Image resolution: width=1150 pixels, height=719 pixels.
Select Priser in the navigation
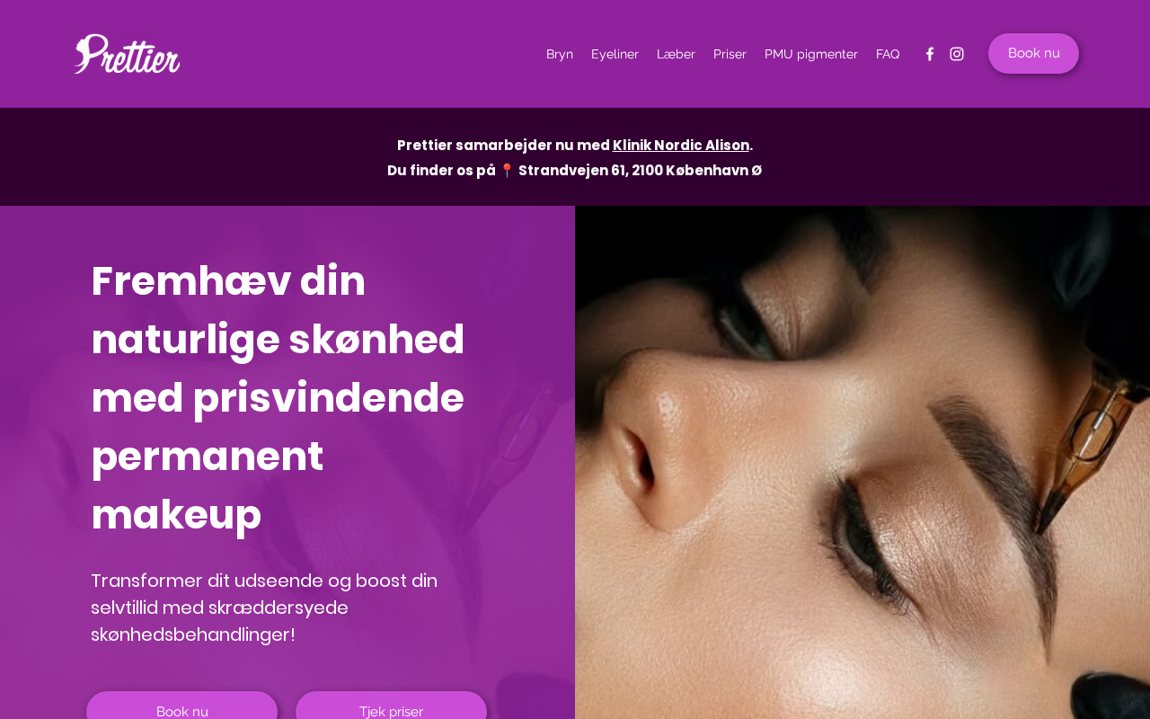pyautogui.click(x=730, y=54)
